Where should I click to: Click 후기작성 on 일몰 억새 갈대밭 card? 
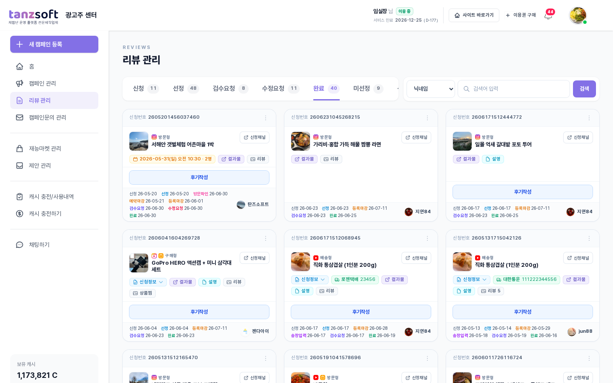tap(523, 192)
